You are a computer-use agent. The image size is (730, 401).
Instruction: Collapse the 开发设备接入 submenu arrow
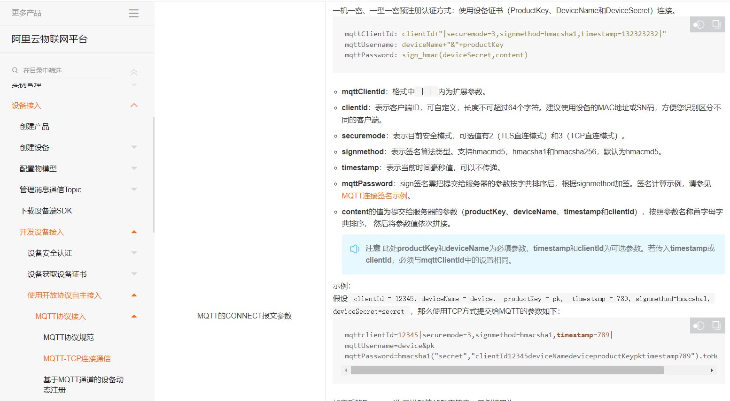pos(134,232)
